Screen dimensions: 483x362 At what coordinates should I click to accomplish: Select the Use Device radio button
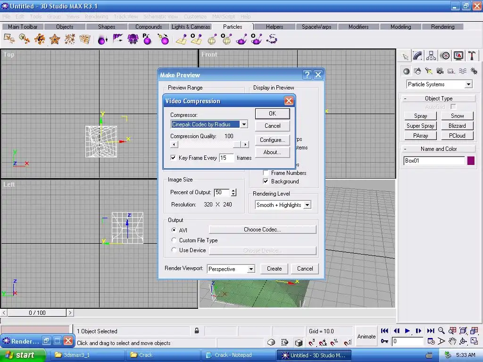click(x=174, y=250)
